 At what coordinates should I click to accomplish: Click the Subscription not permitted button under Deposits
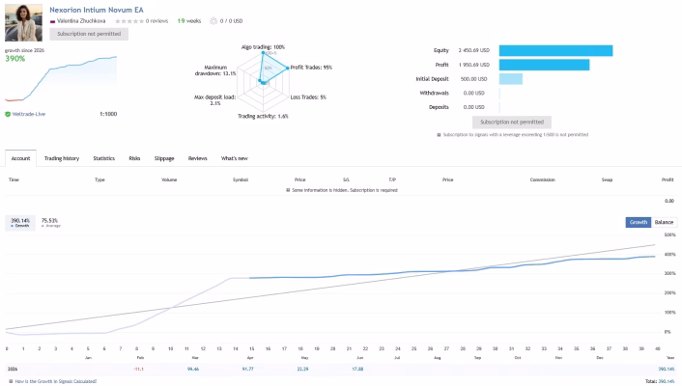512,123
